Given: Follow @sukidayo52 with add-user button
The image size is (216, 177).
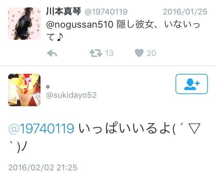Looking at the screenshot, I should 192,84.
